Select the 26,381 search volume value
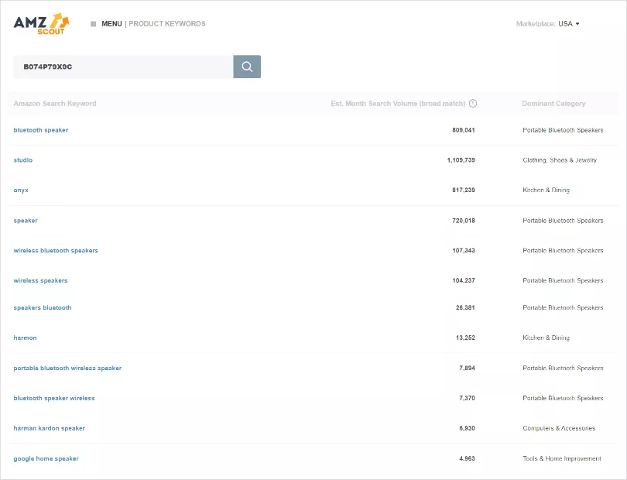 click(x=465, y=307)
